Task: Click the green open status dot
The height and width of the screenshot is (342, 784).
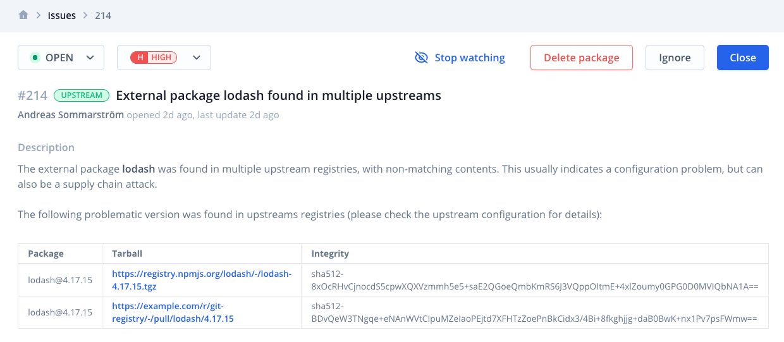Action: point(35,58)
